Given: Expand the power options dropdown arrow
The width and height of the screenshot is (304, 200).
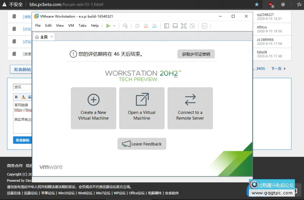Looking at the screenshot, I should click(x=114, y=26).
